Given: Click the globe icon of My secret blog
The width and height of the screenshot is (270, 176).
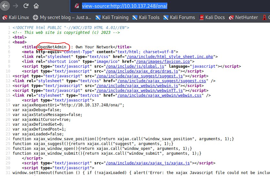Looking at the screenshot, I should (36, 17).
